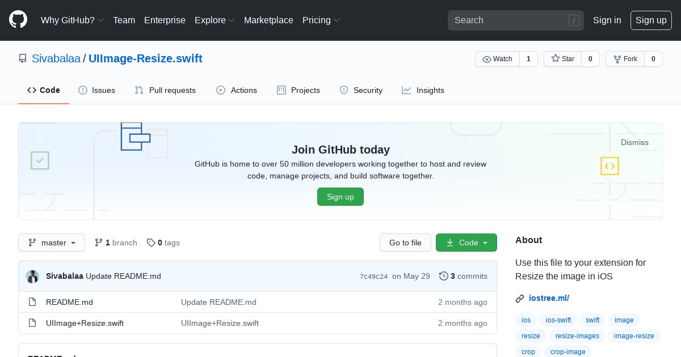Click Sivabalaa's avatar in the commit row

[x=32, y=277]
